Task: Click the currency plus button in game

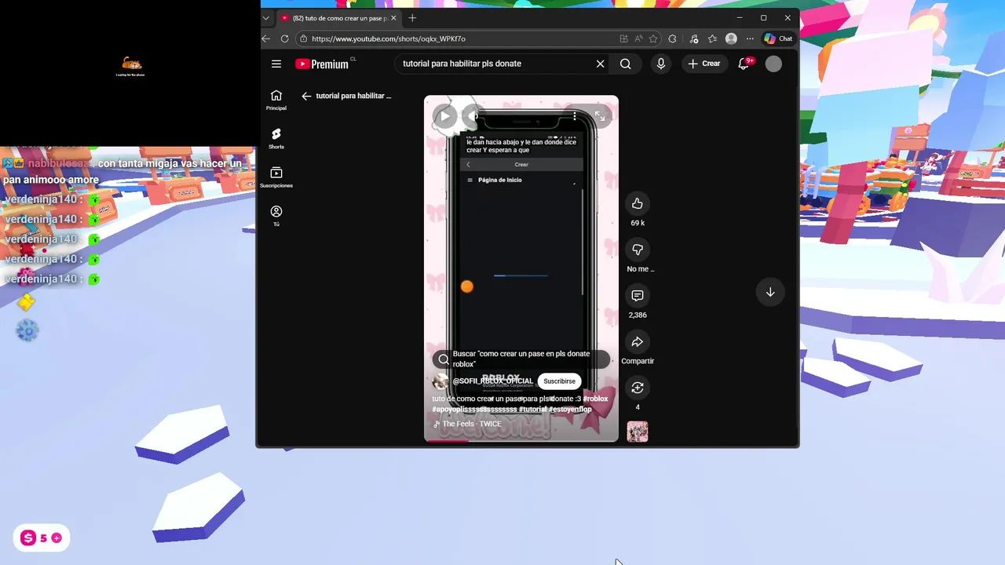Action: (57, 538)
